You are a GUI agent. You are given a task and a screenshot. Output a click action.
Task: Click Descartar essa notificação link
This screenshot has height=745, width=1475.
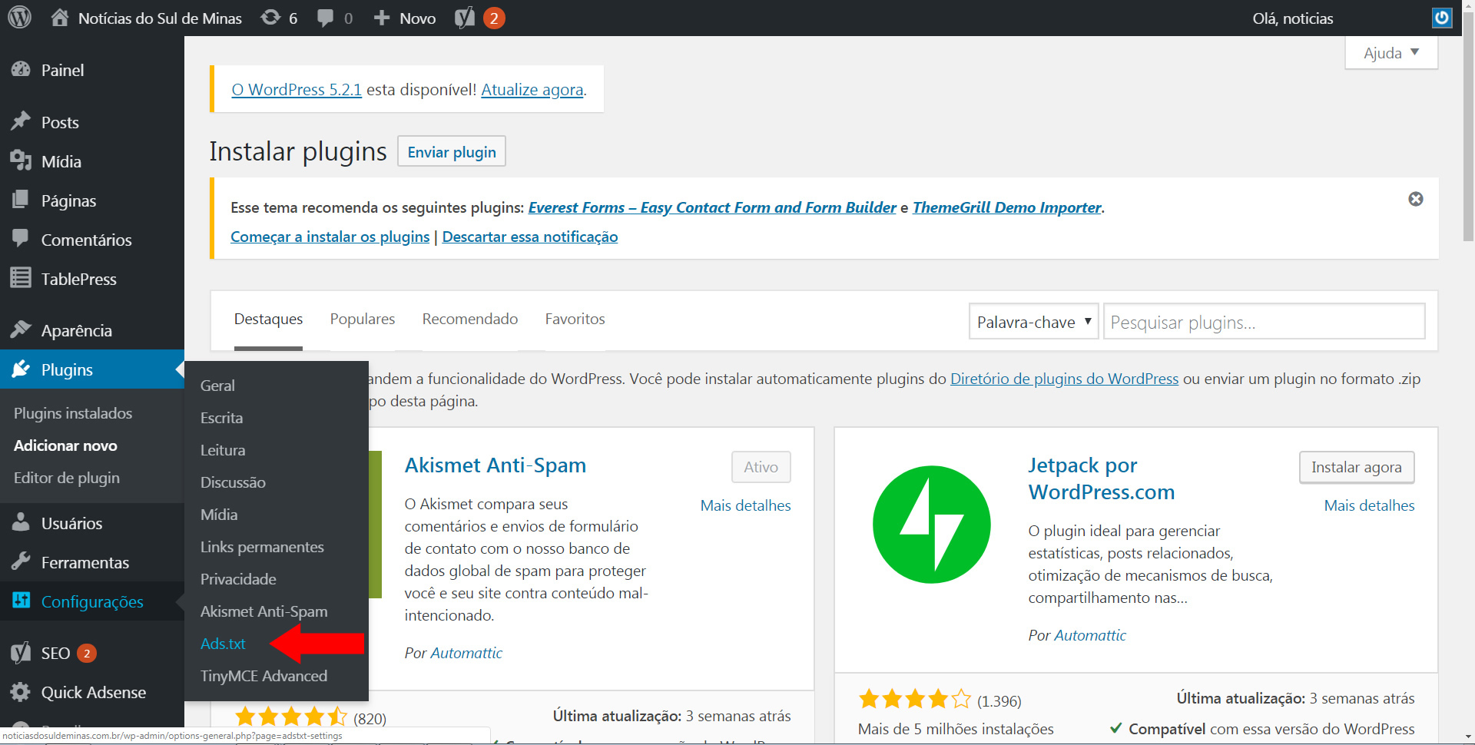point(530,237)
